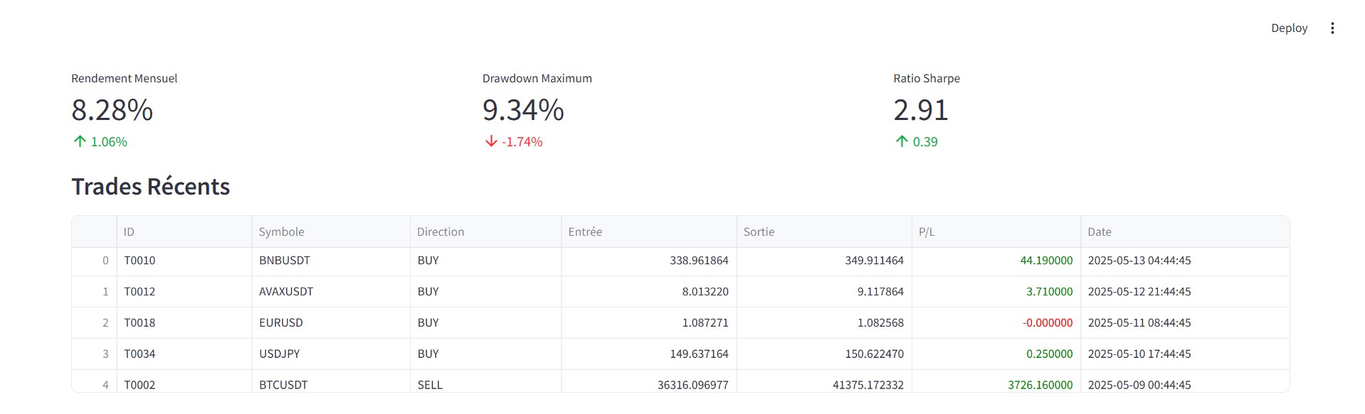Click entry price 338.961864
The image size is (1365, 414).
648,261
